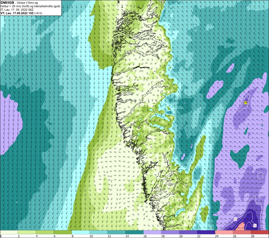The height and width of the screenshot is (238, 269).
Task: Pick the medium purple 18–20 m/s legend swatch
Action: 170,232
